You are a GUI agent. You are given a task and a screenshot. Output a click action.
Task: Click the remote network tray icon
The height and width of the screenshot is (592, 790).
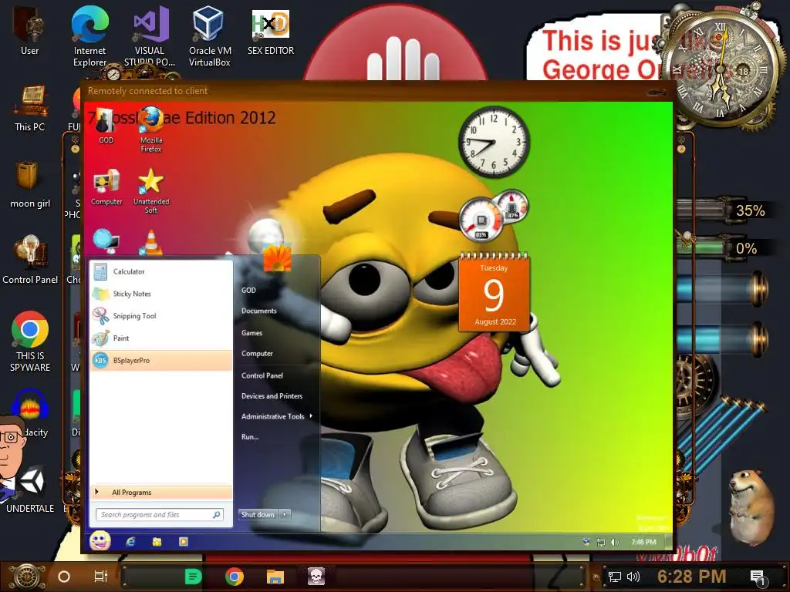(600, 542)
